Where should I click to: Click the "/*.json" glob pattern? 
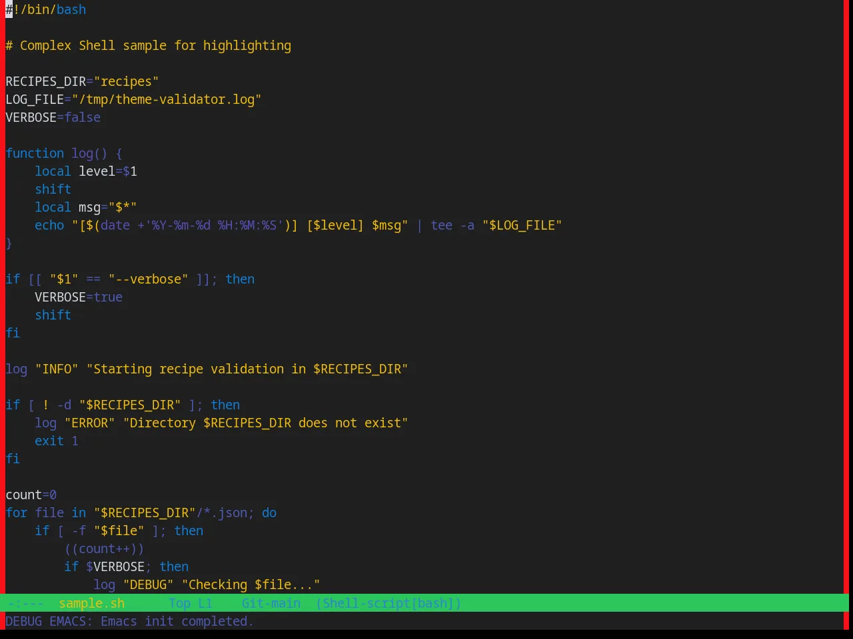pyautogui.click(x=221, y=513)
